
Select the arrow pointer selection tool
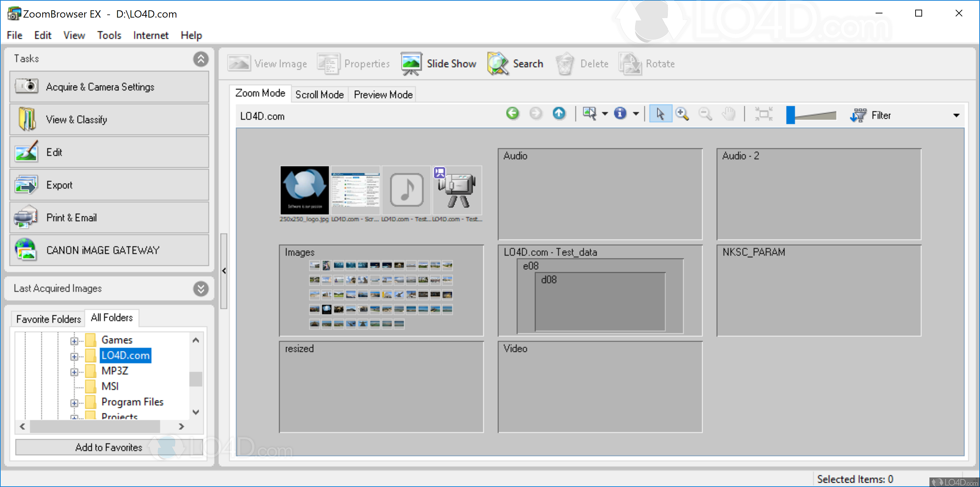(x=660, y=114)
